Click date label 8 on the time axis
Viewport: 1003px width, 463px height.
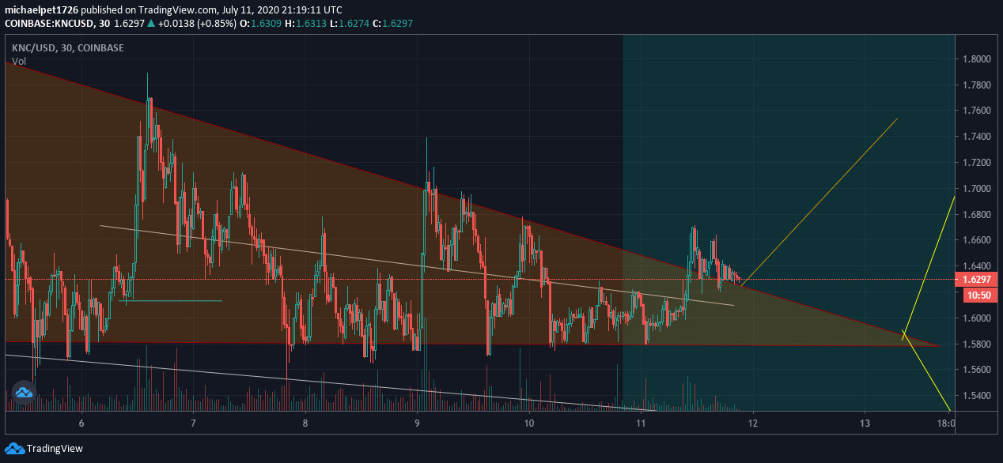(x=305, y=423)
